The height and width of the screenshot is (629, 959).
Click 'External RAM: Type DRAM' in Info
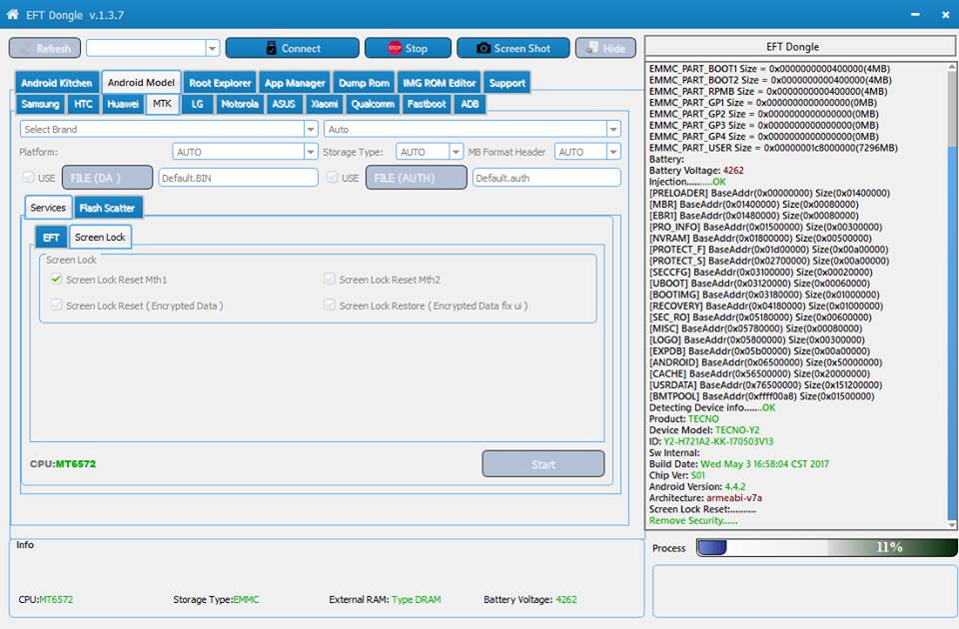tap(385, 600)
